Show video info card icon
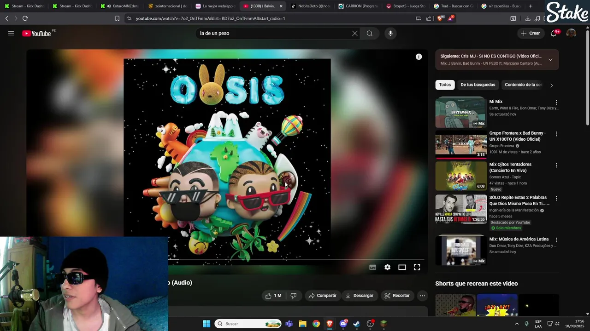 pyautogui.click(x=419, y=57)
